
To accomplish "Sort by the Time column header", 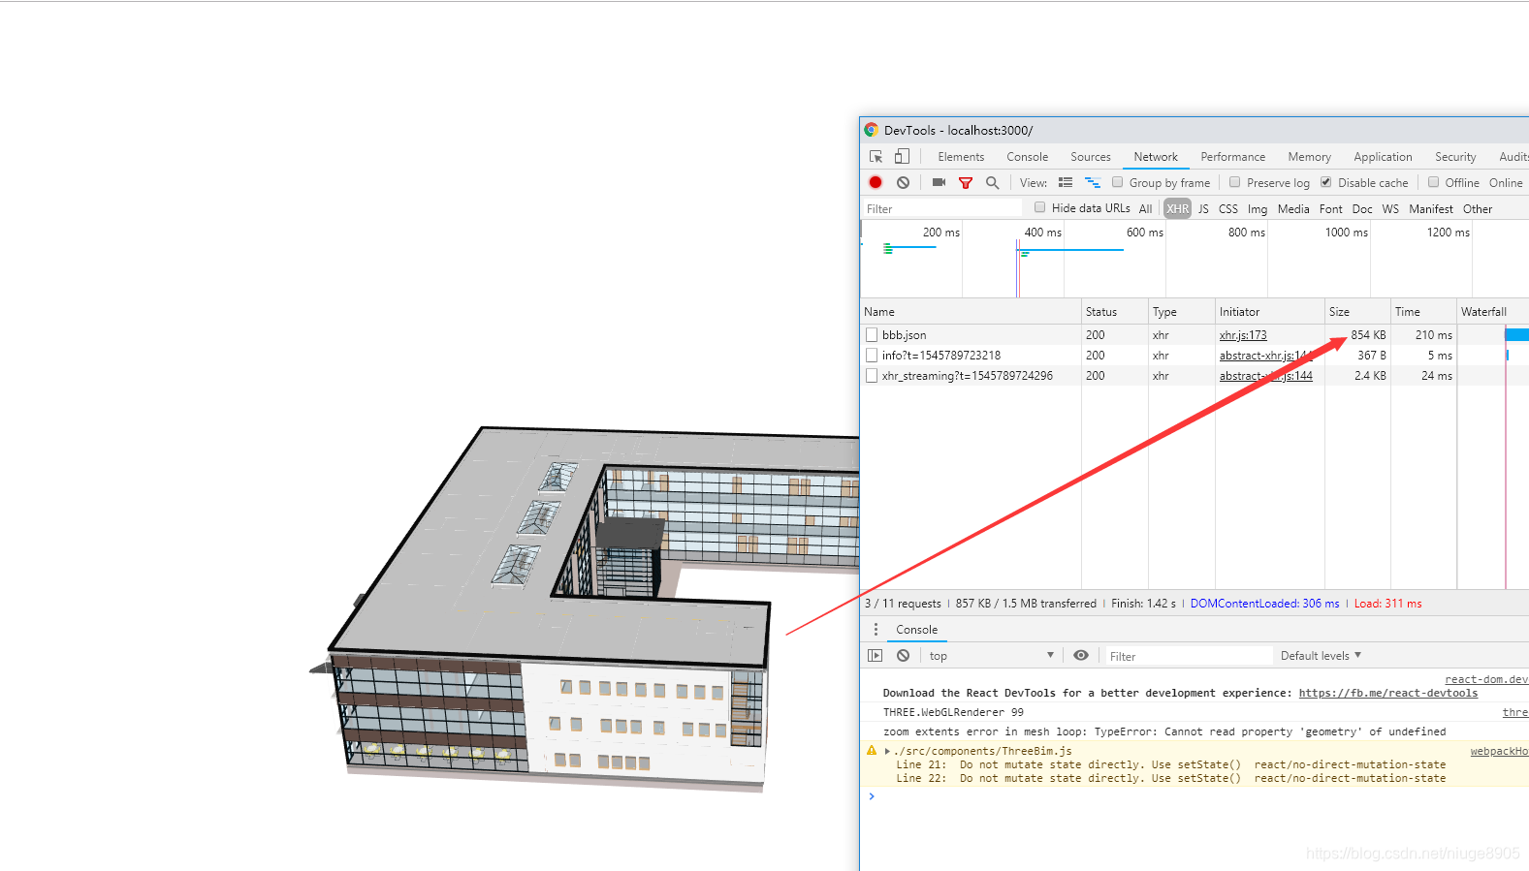I will [x=1423, y=312].
